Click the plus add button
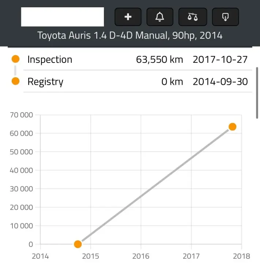Image resolution: width=260 pixels, height=269 pixels. click(x=128, y=17)
